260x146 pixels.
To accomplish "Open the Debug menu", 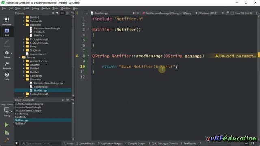I will pos(35,8).
